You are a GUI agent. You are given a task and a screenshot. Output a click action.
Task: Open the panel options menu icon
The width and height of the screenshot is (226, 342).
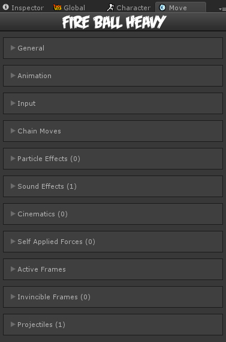coord(222,9)
